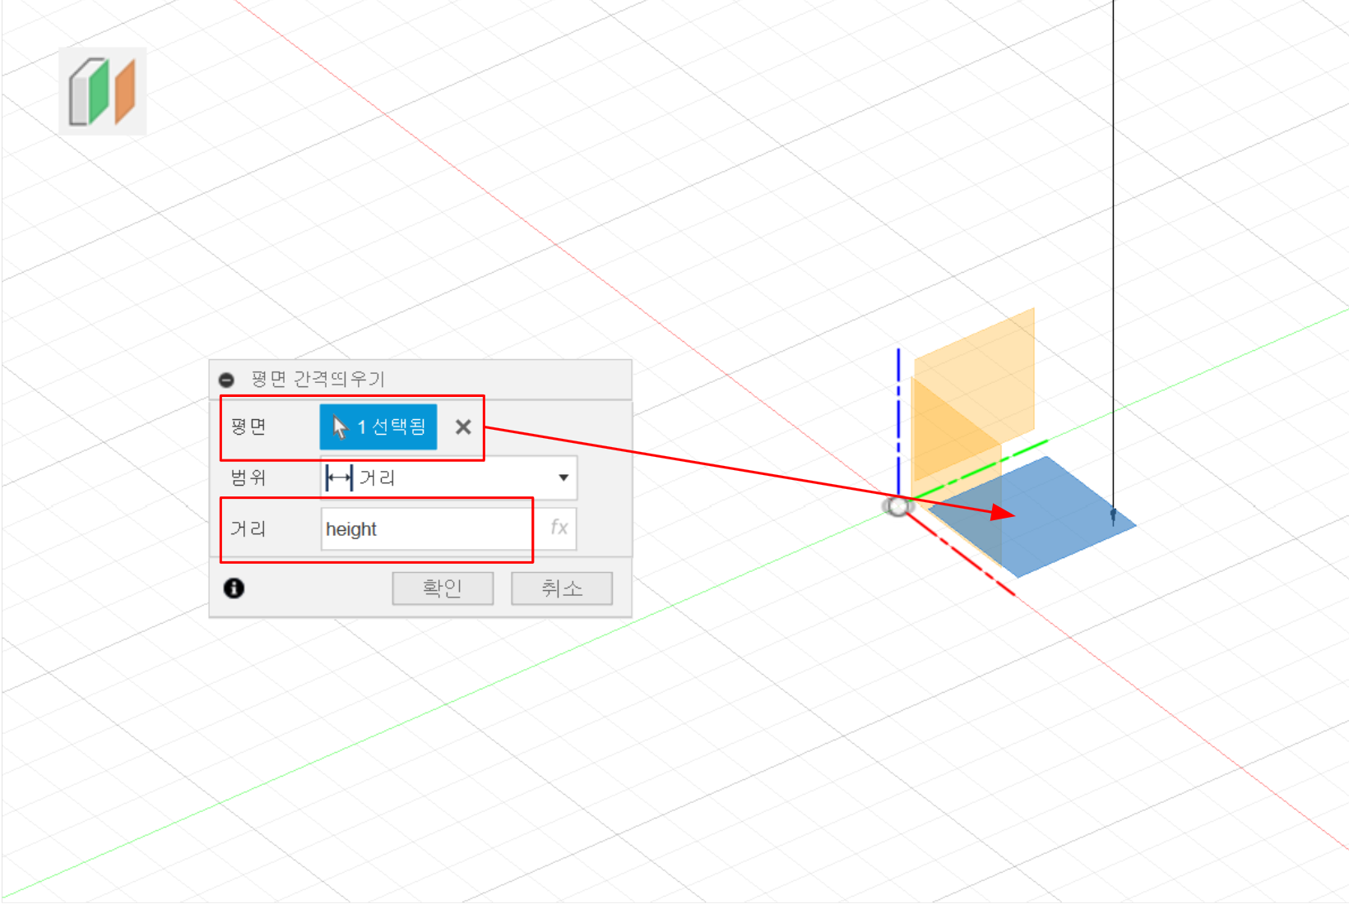Click the info icon in the dialog
1349x904 pixels.
[234, 588]
